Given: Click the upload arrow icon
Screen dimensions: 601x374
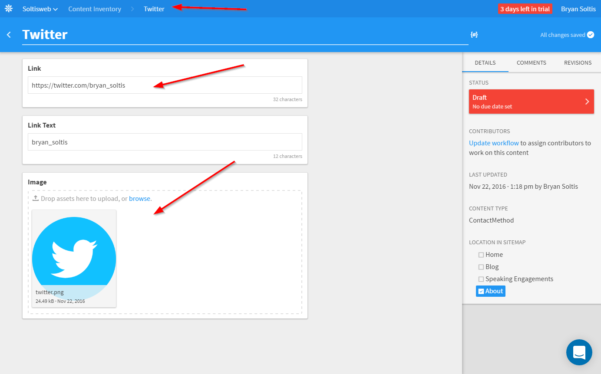Looking at the screenshot, I should click(x=36, y=198).
